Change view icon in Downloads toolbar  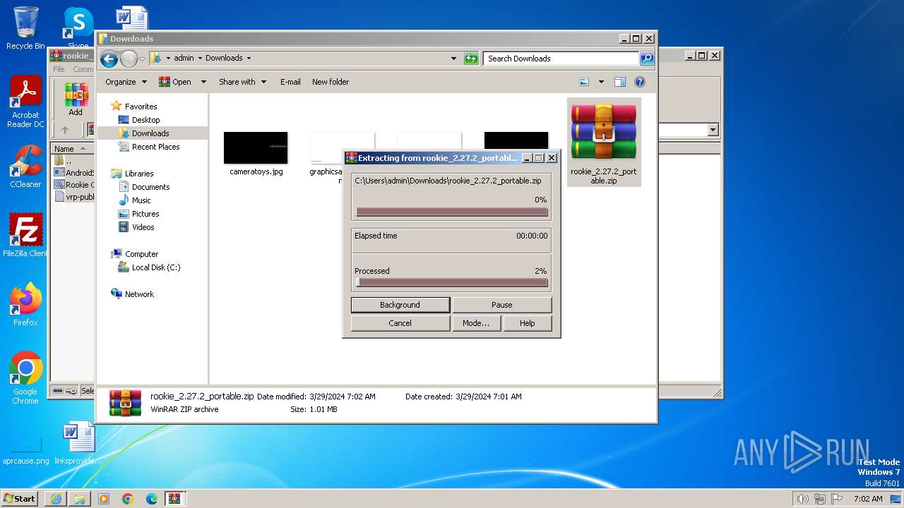(584, 82)
